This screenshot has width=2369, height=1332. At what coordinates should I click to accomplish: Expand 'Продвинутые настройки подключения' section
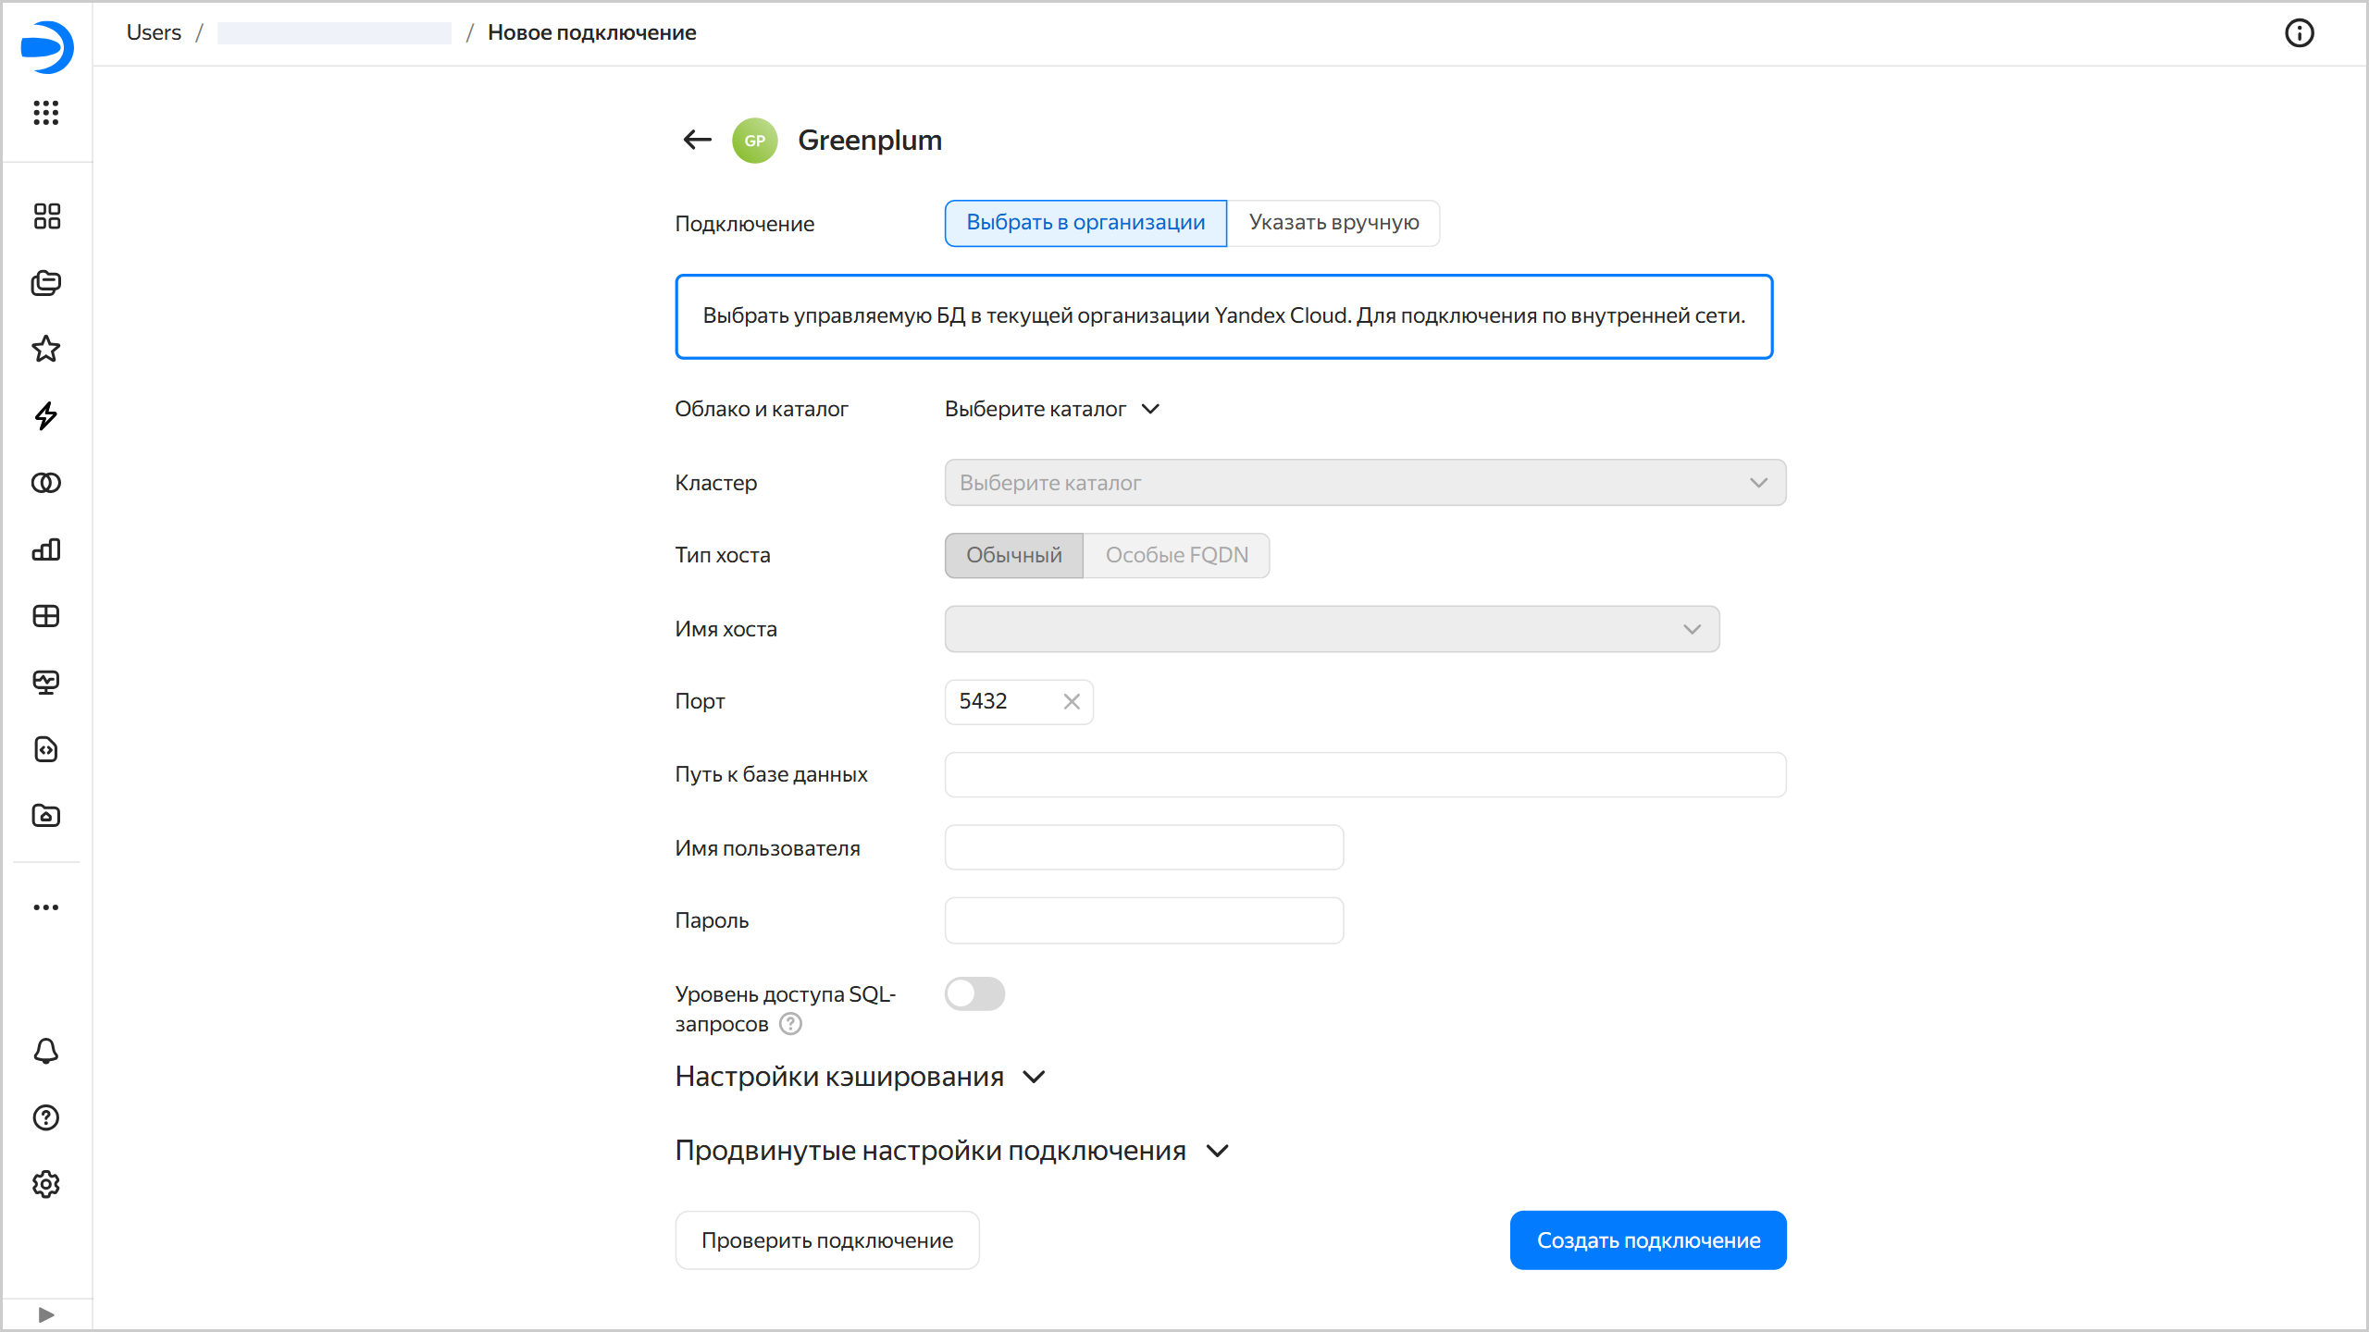952,1151
